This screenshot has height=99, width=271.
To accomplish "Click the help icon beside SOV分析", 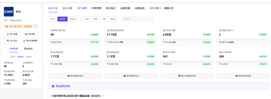I will pyautogui.click(x=161, y=8).
